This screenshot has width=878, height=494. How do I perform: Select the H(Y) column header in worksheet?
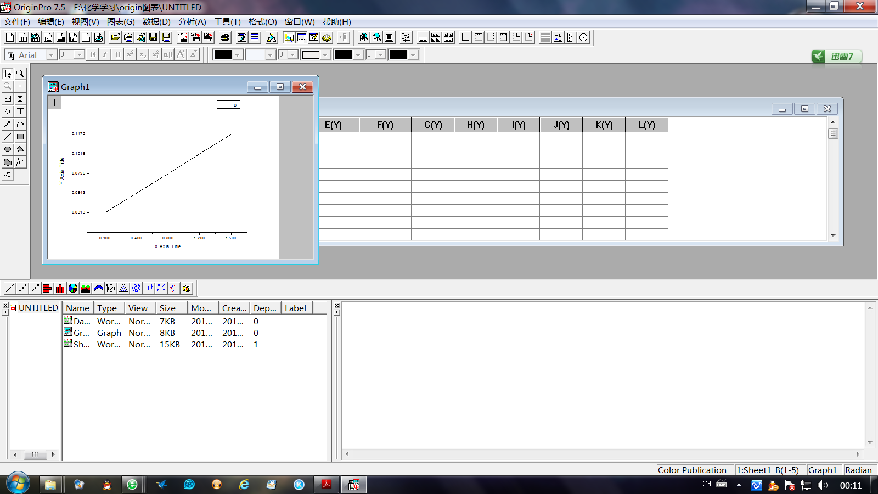476,125
